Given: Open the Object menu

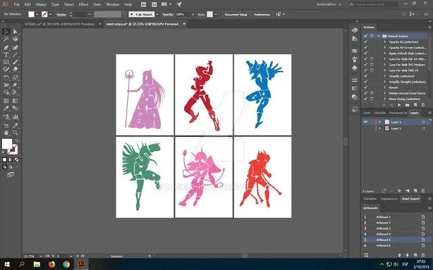Looking at the screenshot, I should click(x=41, y=5).
